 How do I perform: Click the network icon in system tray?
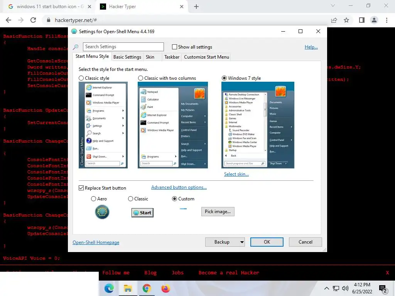[336, 288]
